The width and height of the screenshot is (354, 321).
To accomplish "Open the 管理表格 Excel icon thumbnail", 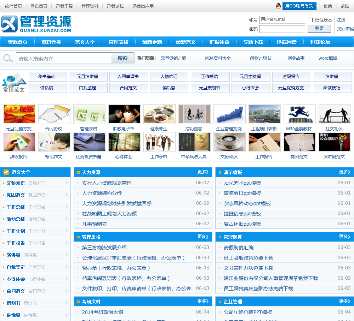I will point(89,114).
